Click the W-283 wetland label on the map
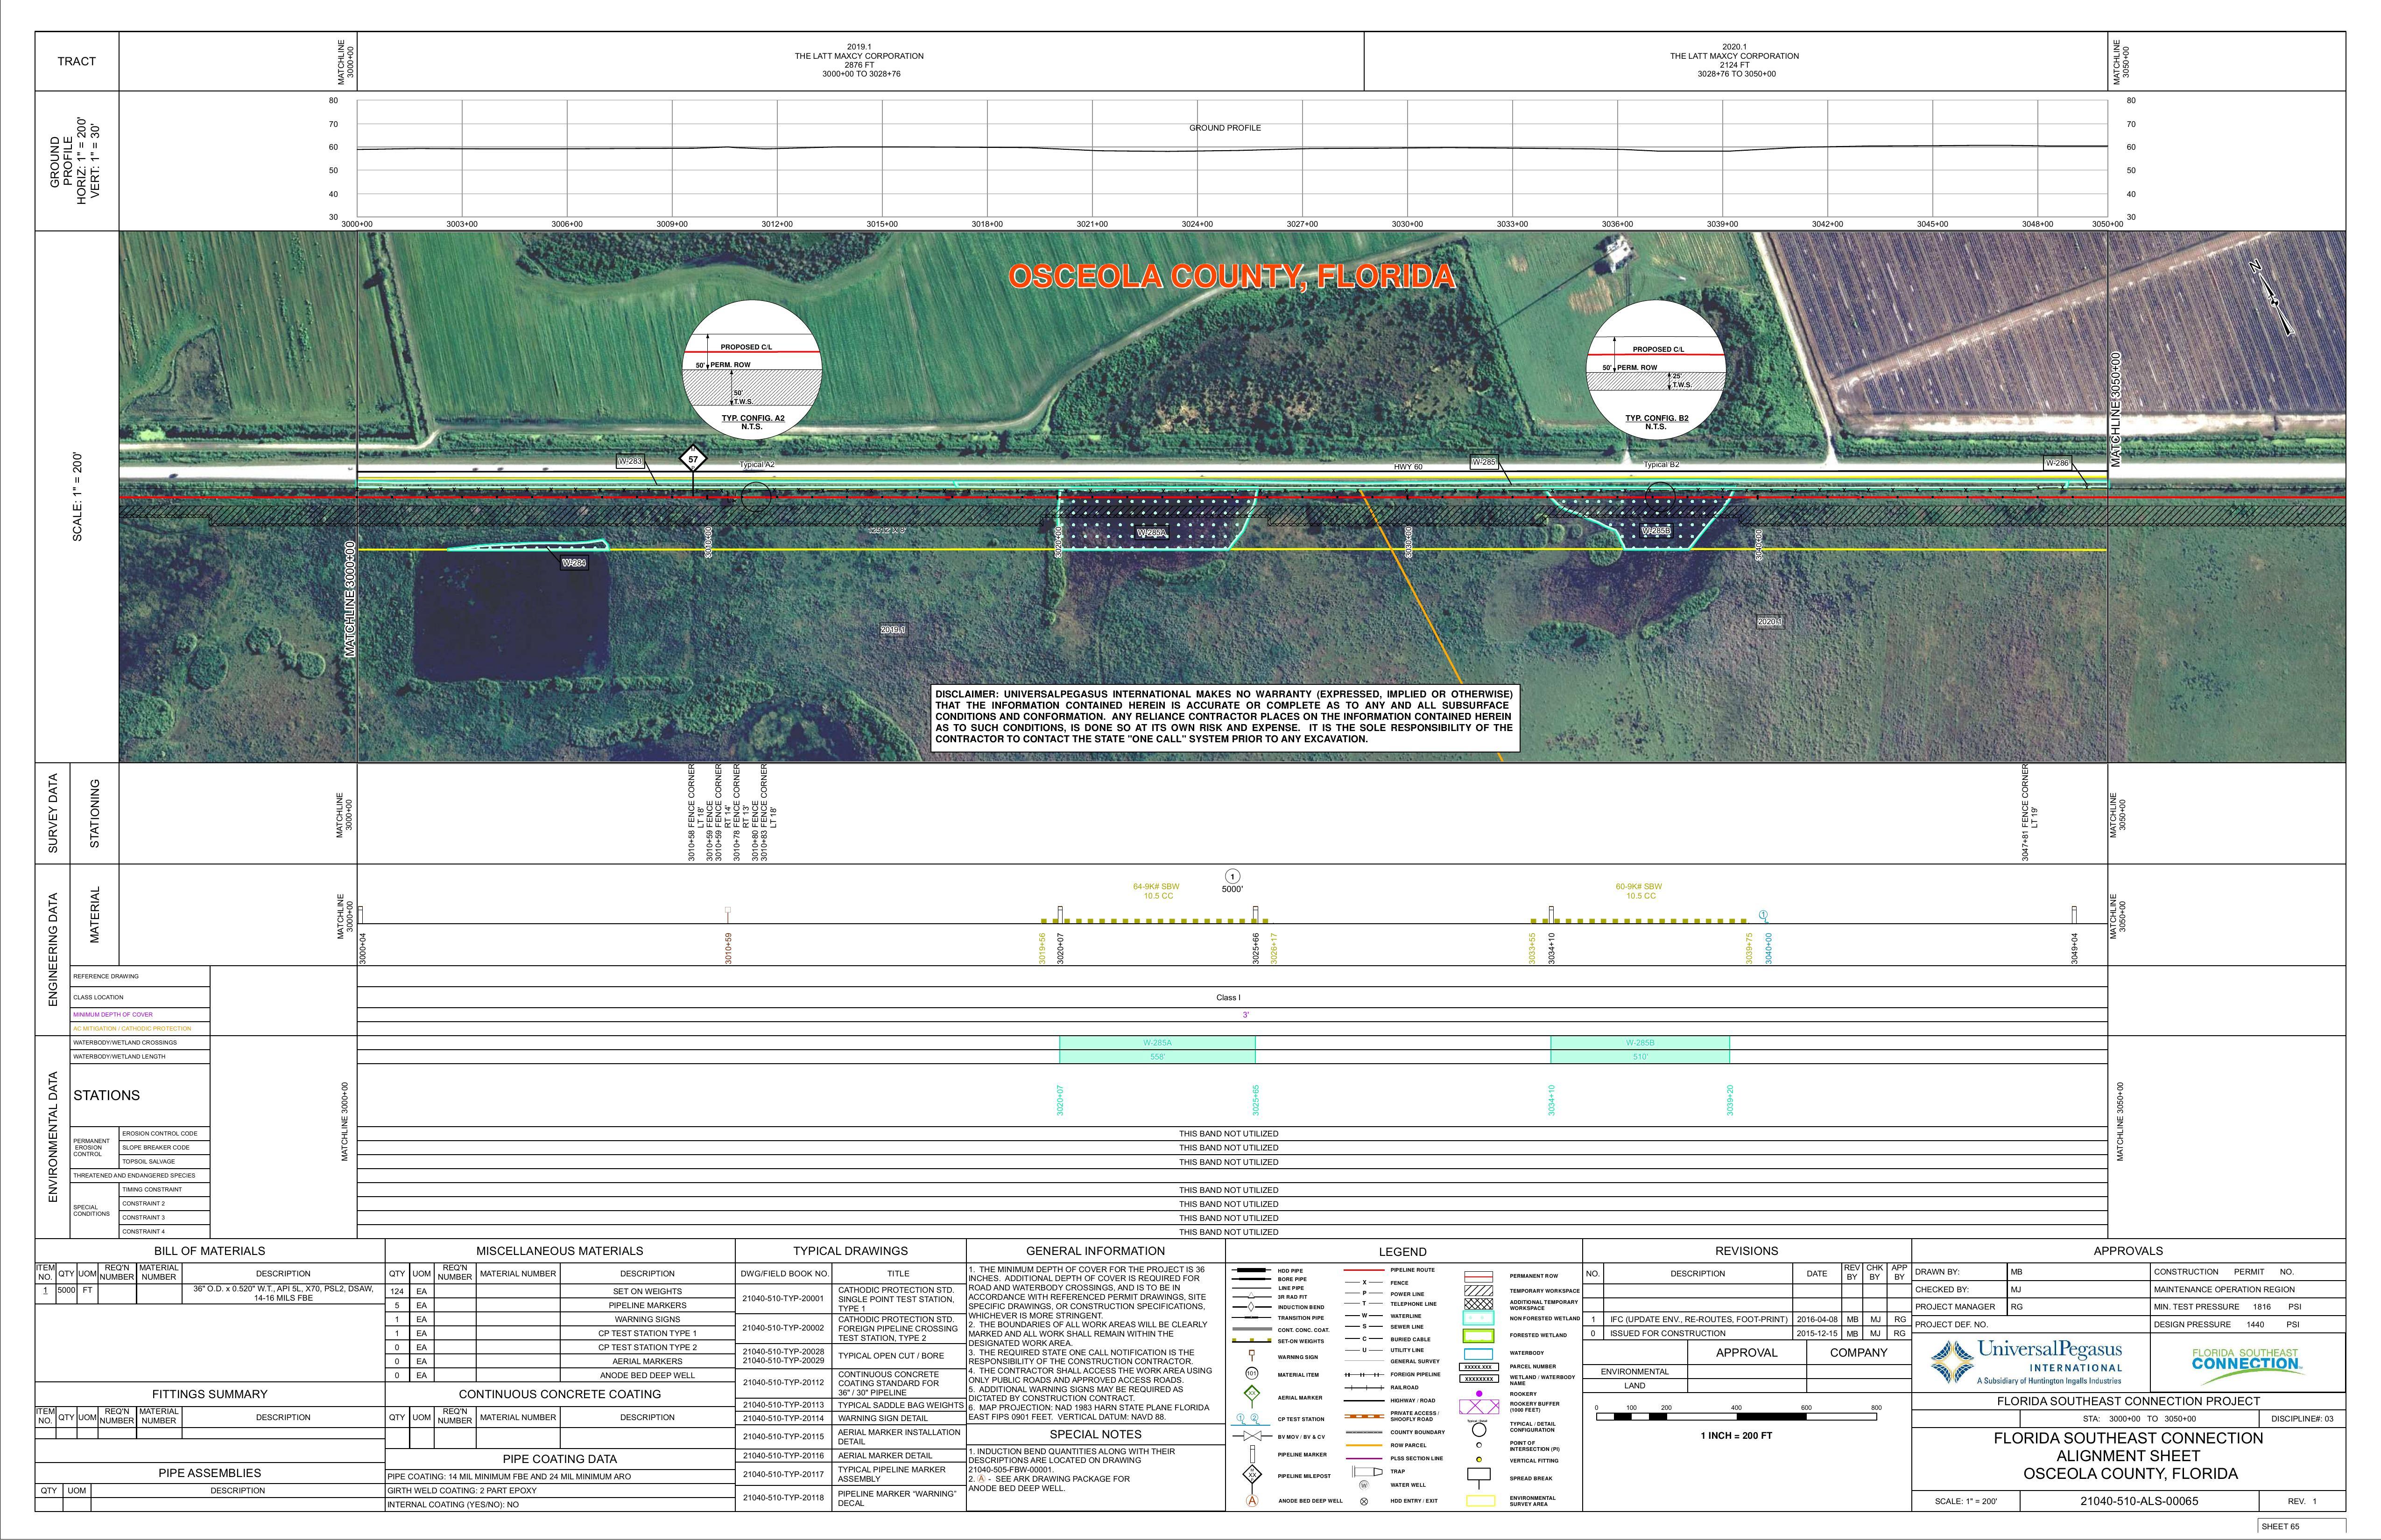Viewport: 2381px width, 1540px height. click(629, 462)
